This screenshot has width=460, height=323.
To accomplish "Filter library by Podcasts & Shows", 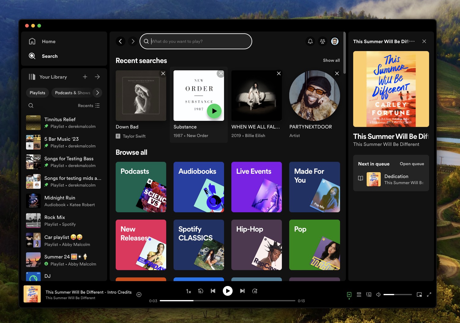I will (73, 93).
